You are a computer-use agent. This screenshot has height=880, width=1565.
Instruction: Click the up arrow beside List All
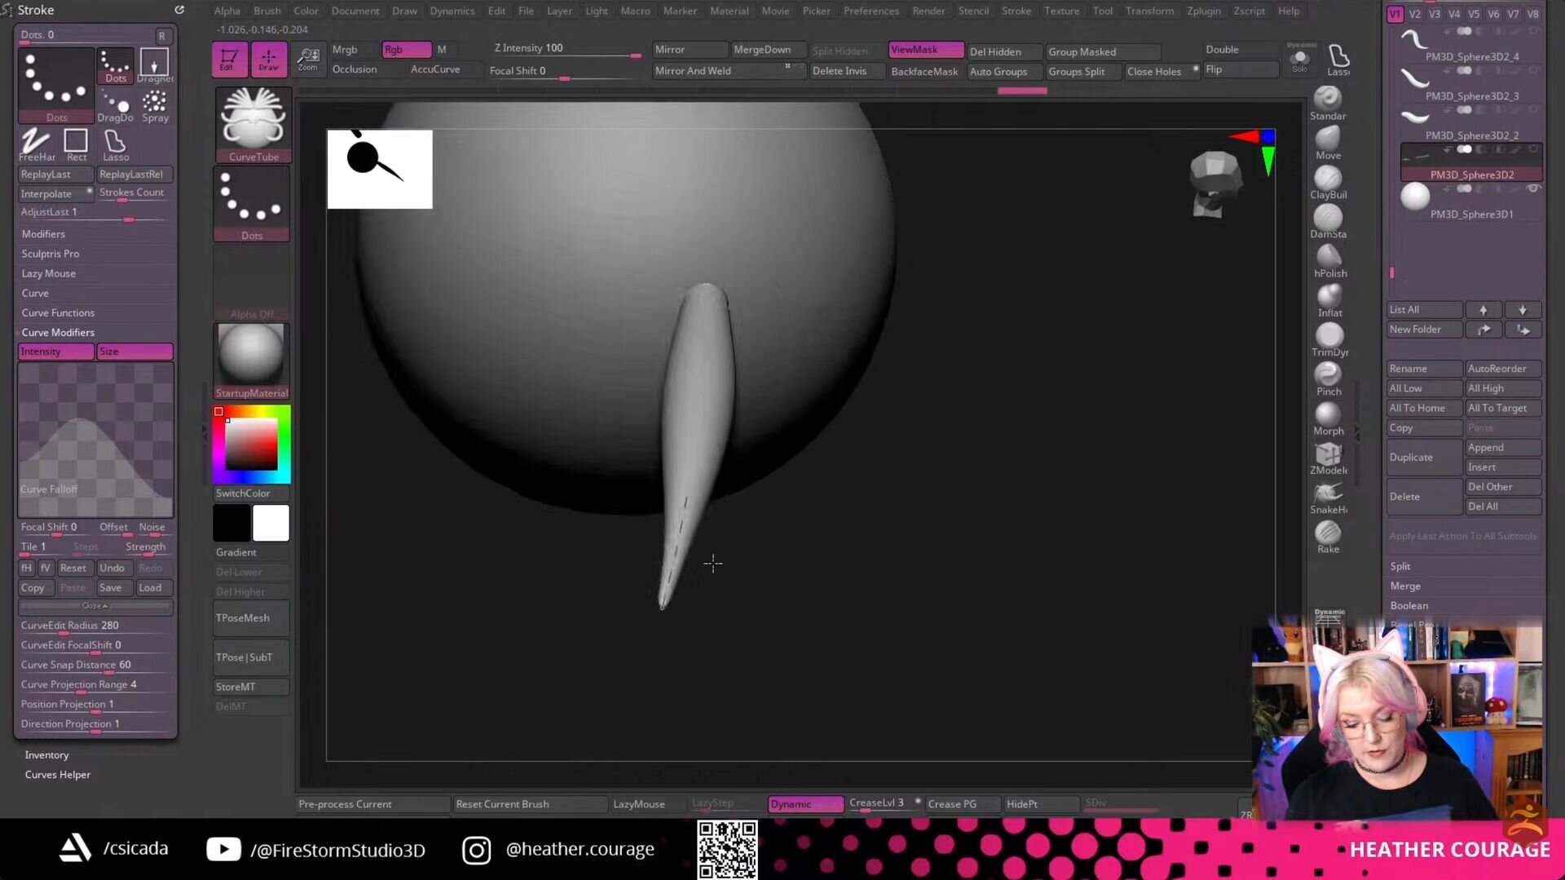[x=1483, y=310]
